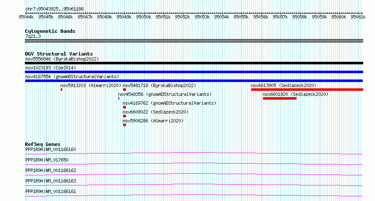Viewport: 375px width, 201px height.
Task: Click red marker under nsv5913203
Action: pyautogui.click(x=62, y=90)
